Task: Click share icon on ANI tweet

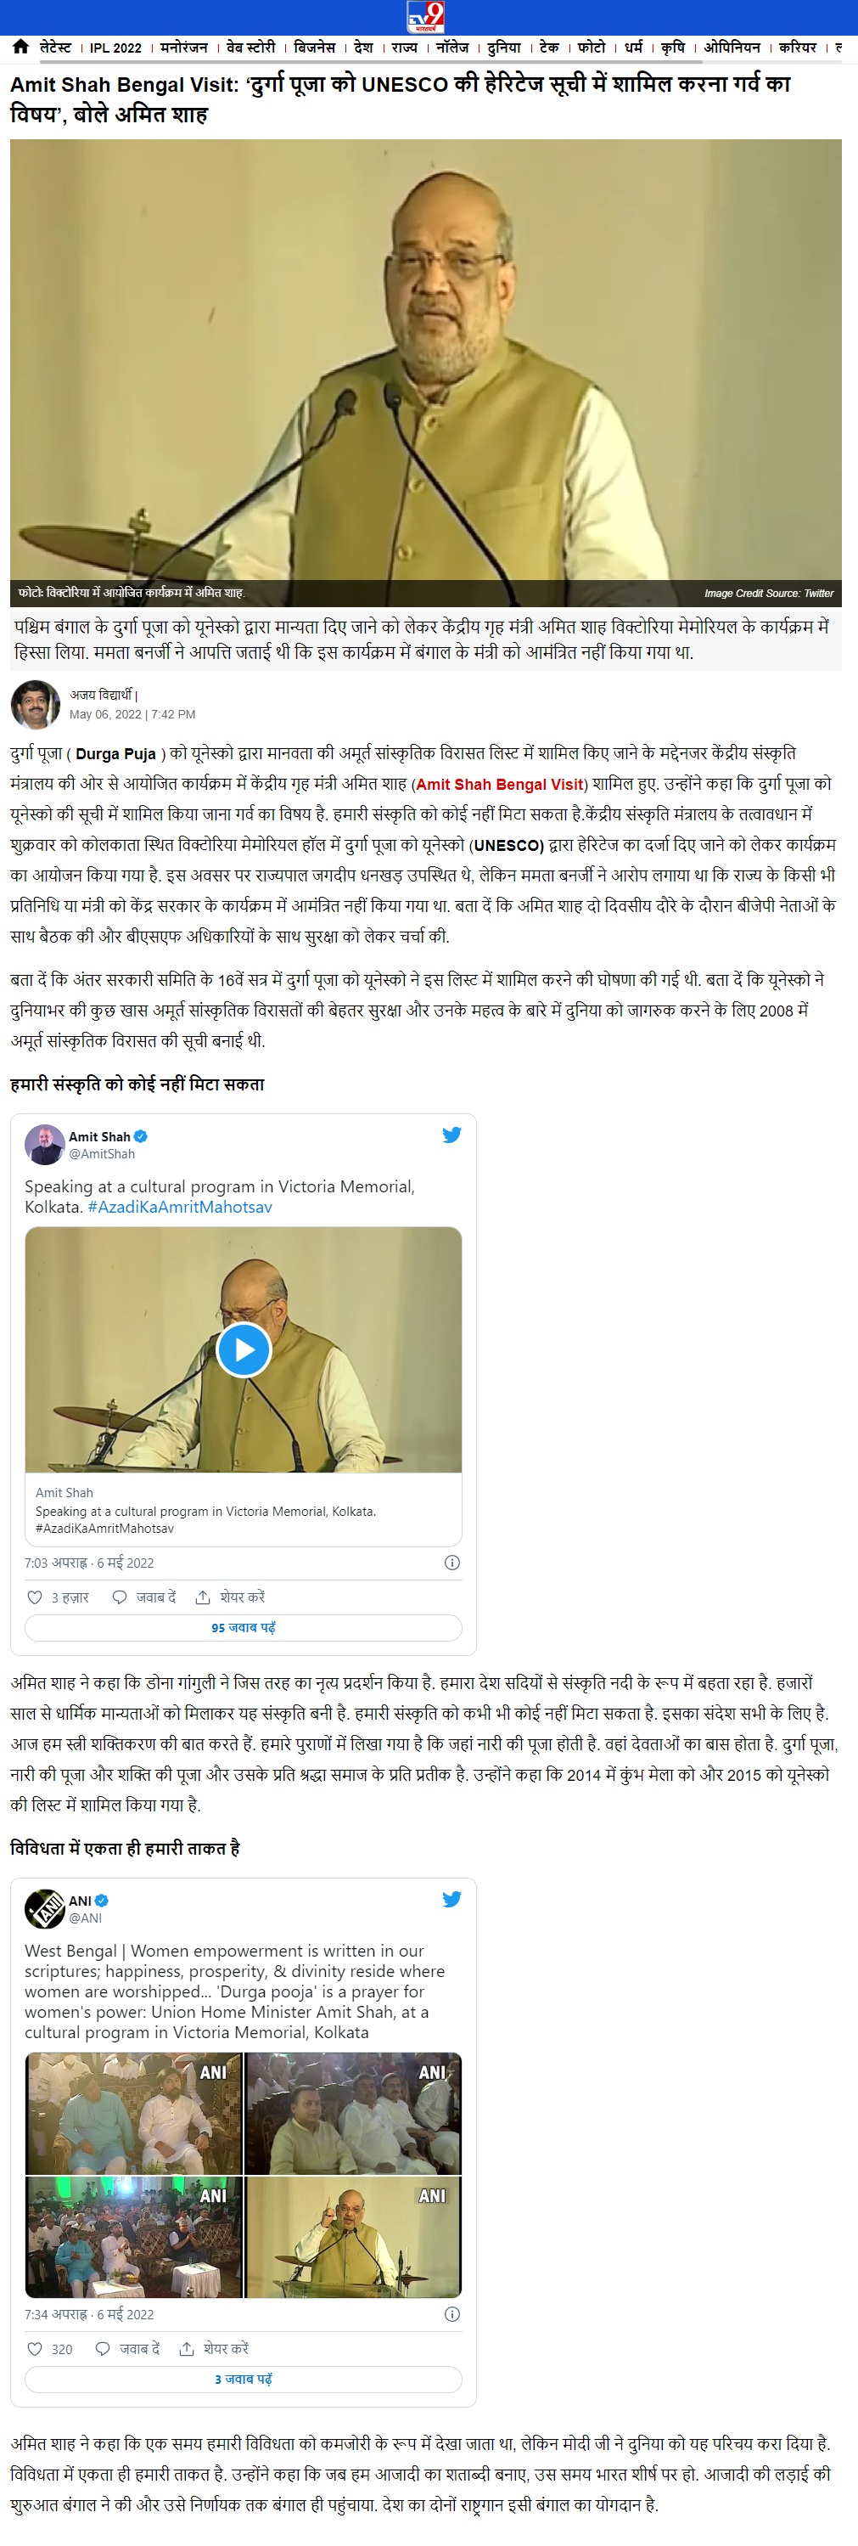Action: 187,2349
